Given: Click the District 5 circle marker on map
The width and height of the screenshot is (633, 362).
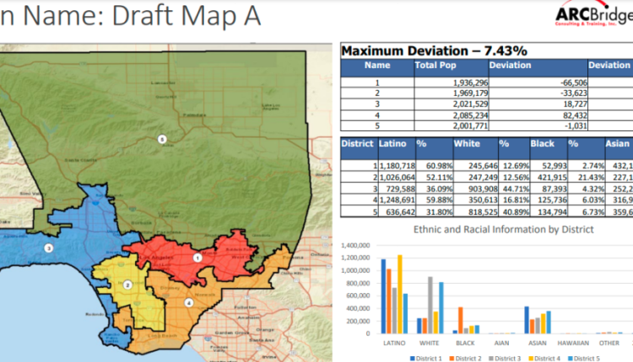Looking at the screenshot, I should coord(162,139).
